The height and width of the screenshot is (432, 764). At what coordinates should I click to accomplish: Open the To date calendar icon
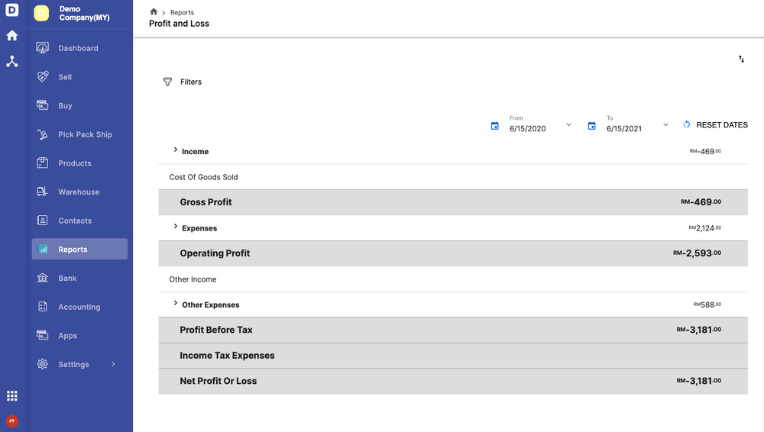[591, 126]
